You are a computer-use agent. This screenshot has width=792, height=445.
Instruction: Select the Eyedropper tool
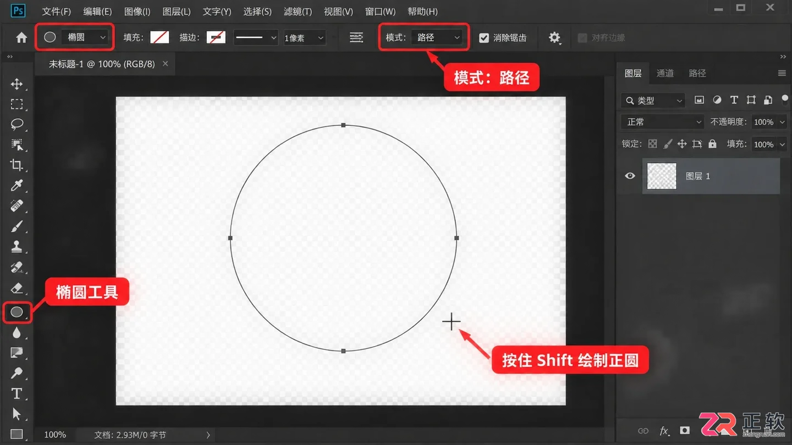tap(16, 185)
